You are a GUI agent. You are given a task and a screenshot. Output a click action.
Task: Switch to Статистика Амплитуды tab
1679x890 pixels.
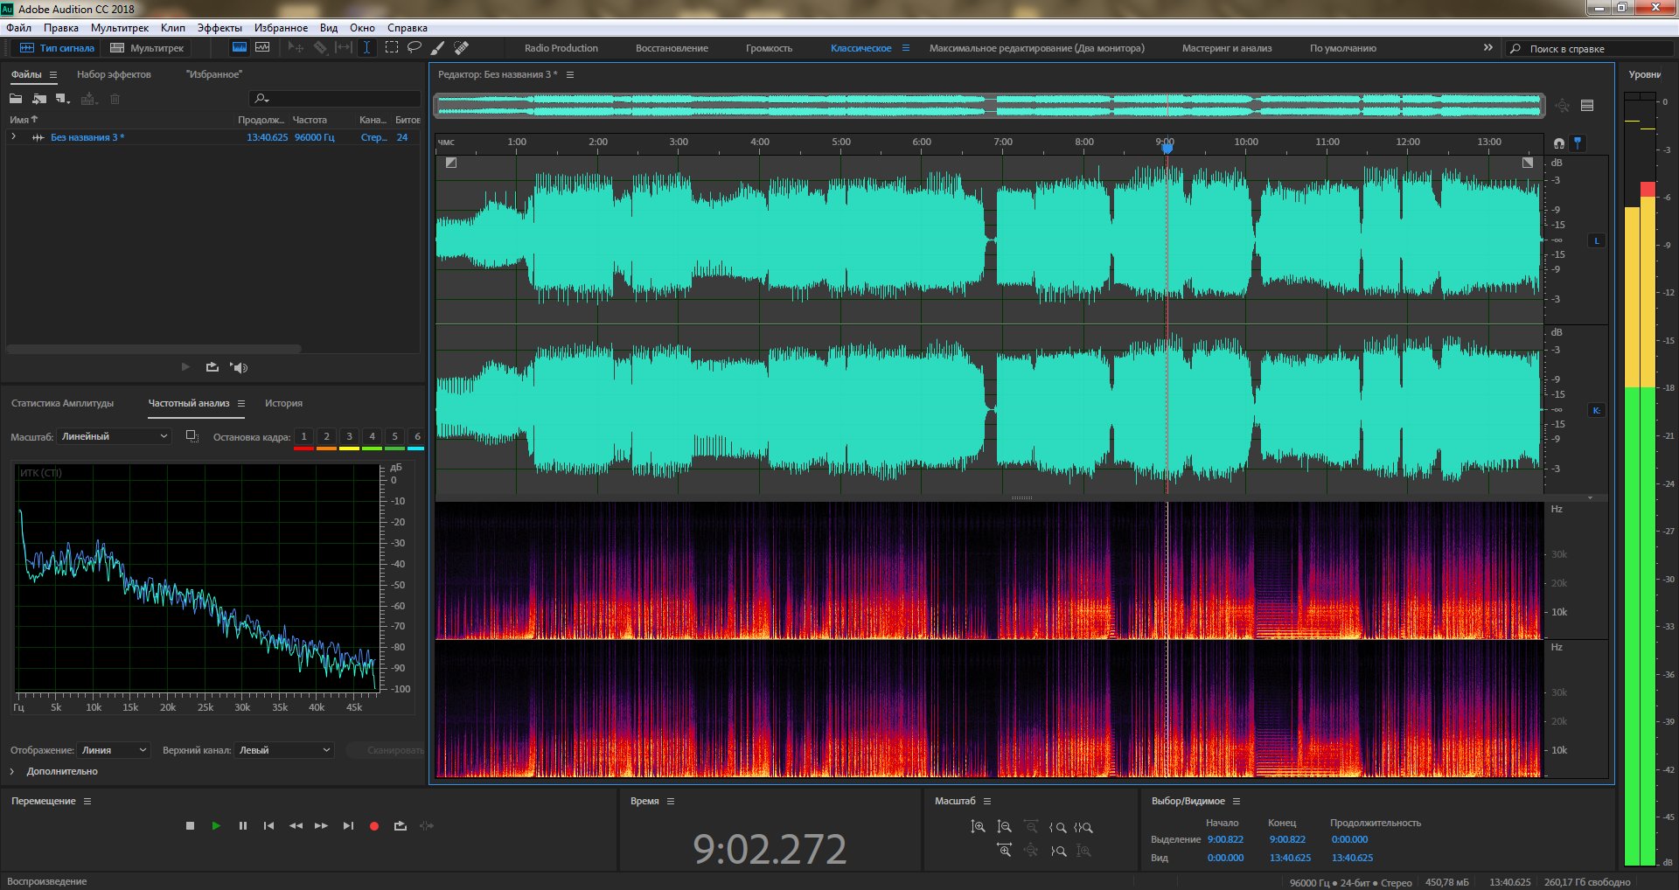[62, 403]
